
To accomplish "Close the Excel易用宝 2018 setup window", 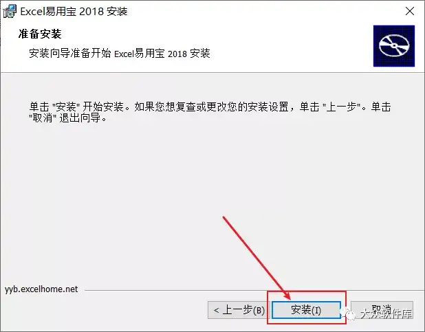I will tap(410, 11).
